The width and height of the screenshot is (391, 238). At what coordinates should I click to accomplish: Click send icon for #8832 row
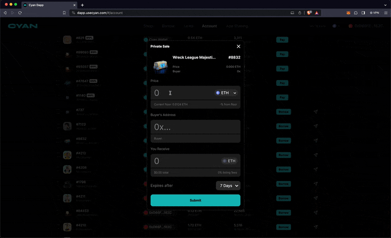coord(316,140)
